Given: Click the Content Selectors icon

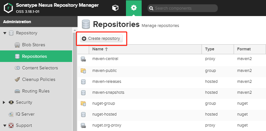Looking at the screenshot, I should click(x=17, y=68).
